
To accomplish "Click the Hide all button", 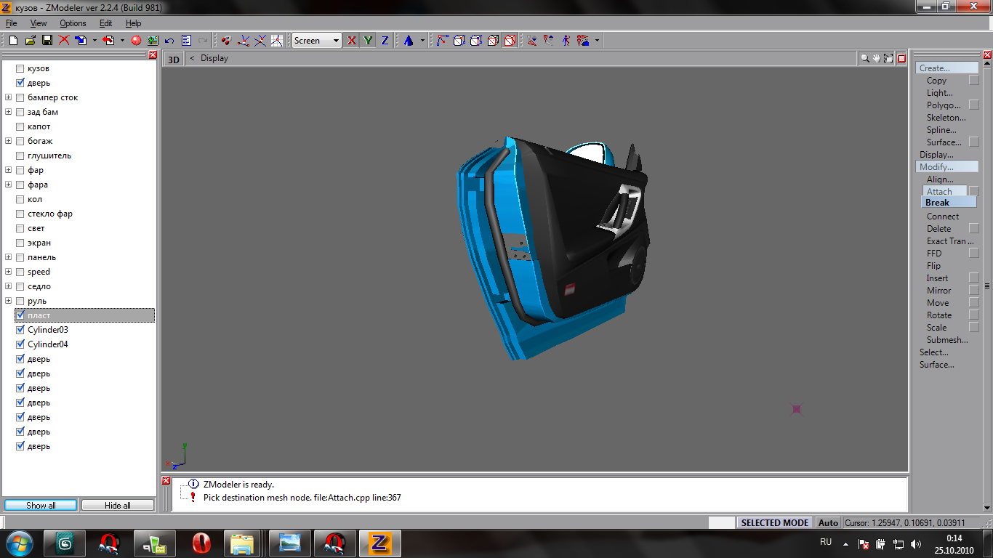I will (x=117, y=505).
